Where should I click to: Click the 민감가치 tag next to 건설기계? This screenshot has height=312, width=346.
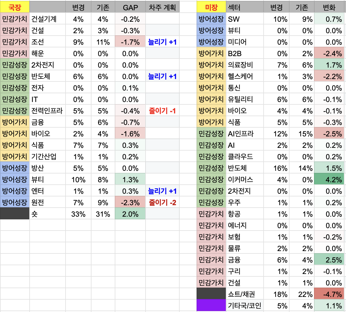(15, 19)
